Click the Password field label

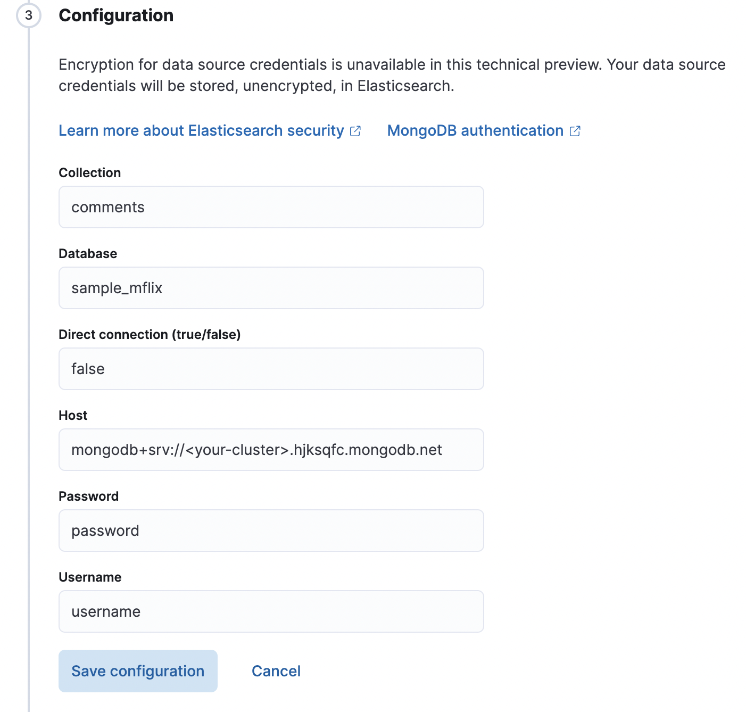click(x=88, y=496)
